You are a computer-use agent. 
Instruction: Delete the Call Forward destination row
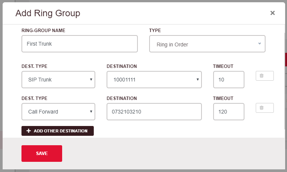pos(264,108)
